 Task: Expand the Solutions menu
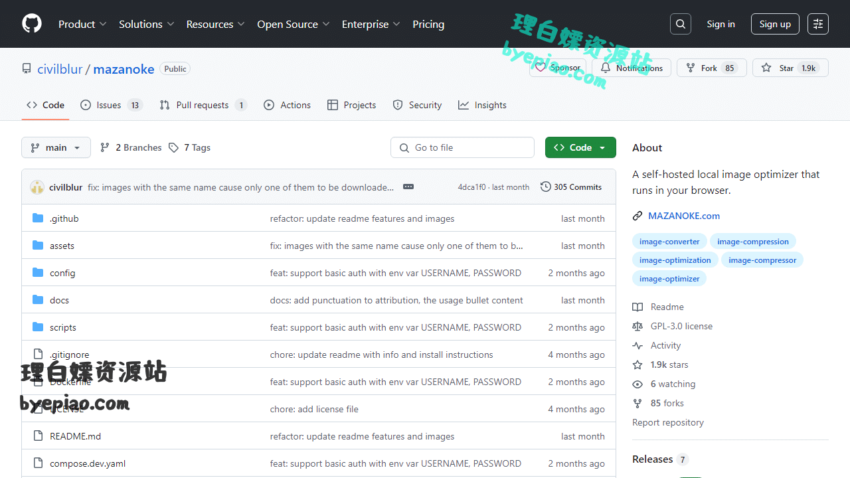click(147, 24)
